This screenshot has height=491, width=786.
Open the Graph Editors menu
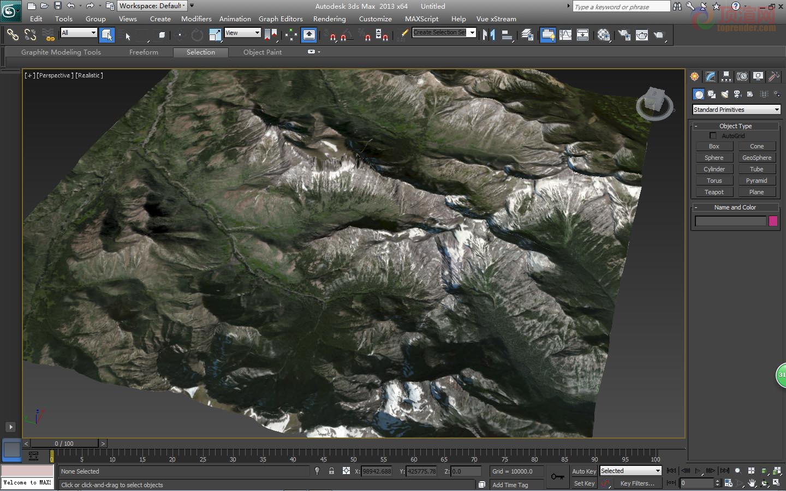pos(281,19)
